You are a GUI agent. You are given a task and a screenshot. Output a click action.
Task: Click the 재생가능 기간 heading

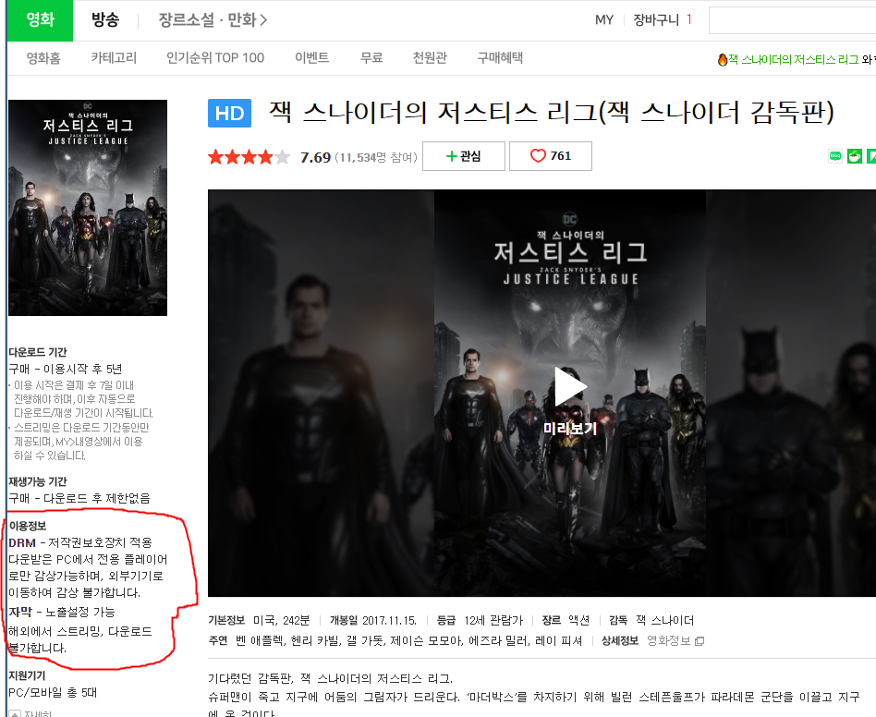click(38, 481)
